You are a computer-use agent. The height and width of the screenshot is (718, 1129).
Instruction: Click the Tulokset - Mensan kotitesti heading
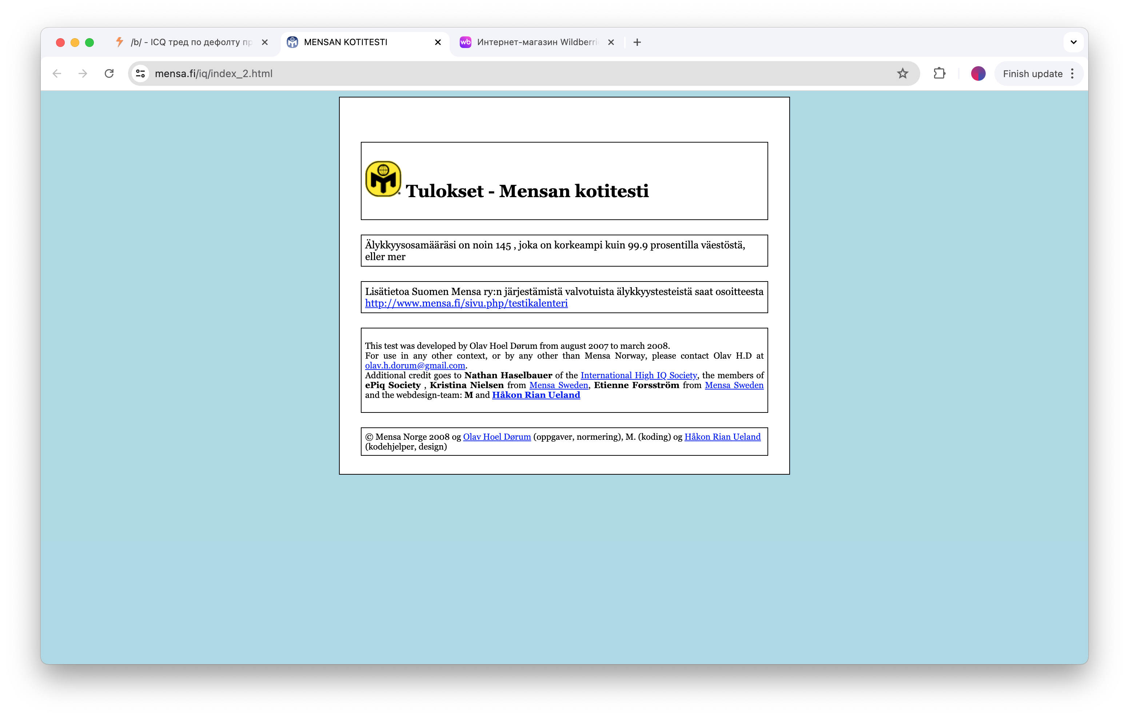point(527,191)
